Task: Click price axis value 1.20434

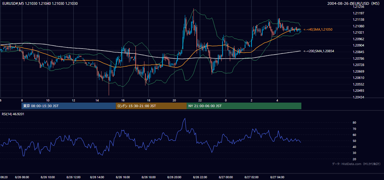Action: pos(359,97)
